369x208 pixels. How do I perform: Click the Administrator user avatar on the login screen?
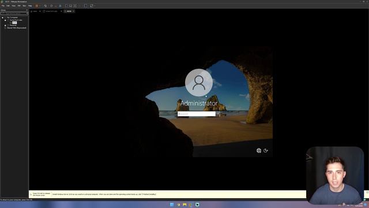coord(199,83)
